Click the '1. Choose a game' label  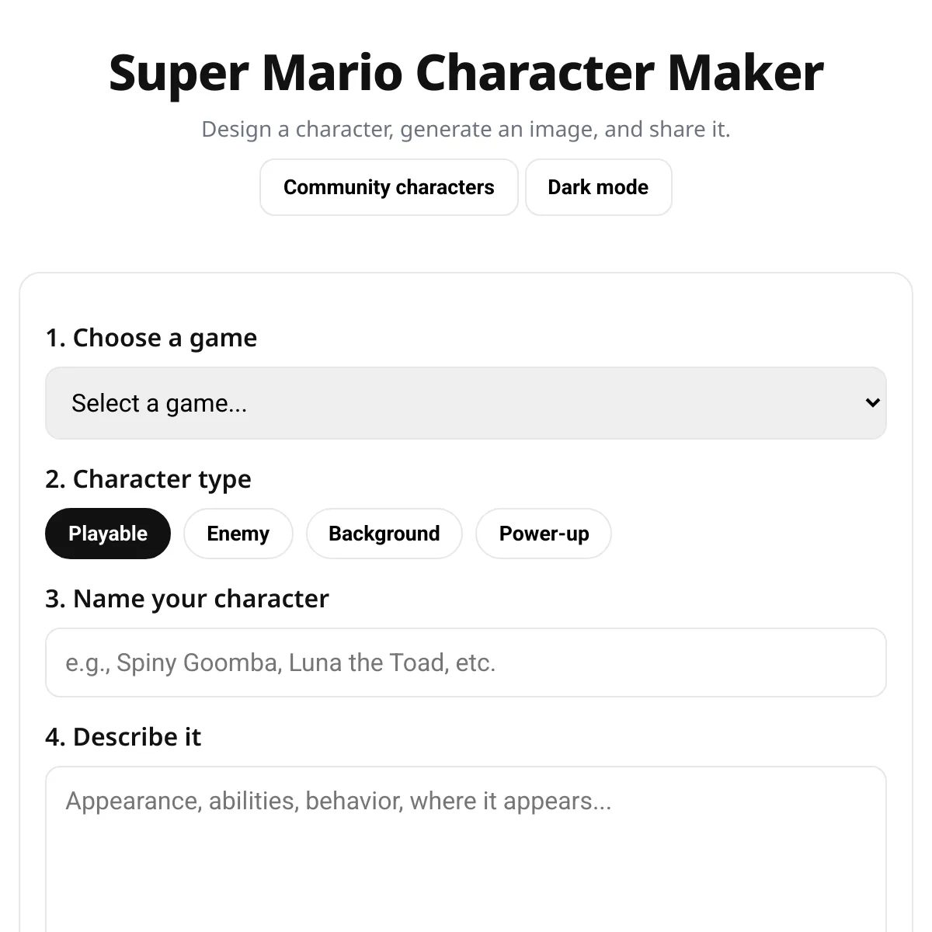151,338
